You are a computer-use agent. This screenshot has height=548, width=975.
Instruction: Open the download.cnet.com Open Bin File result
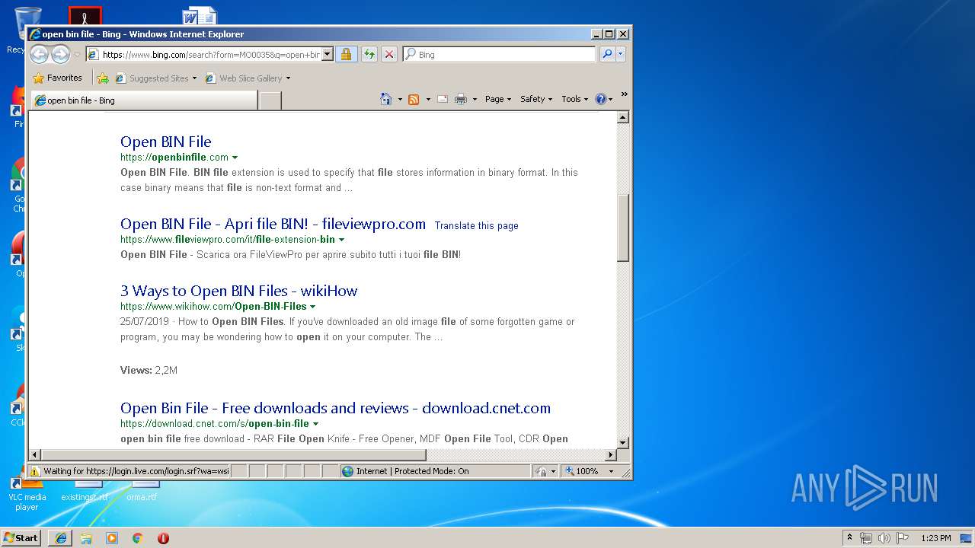335,408
